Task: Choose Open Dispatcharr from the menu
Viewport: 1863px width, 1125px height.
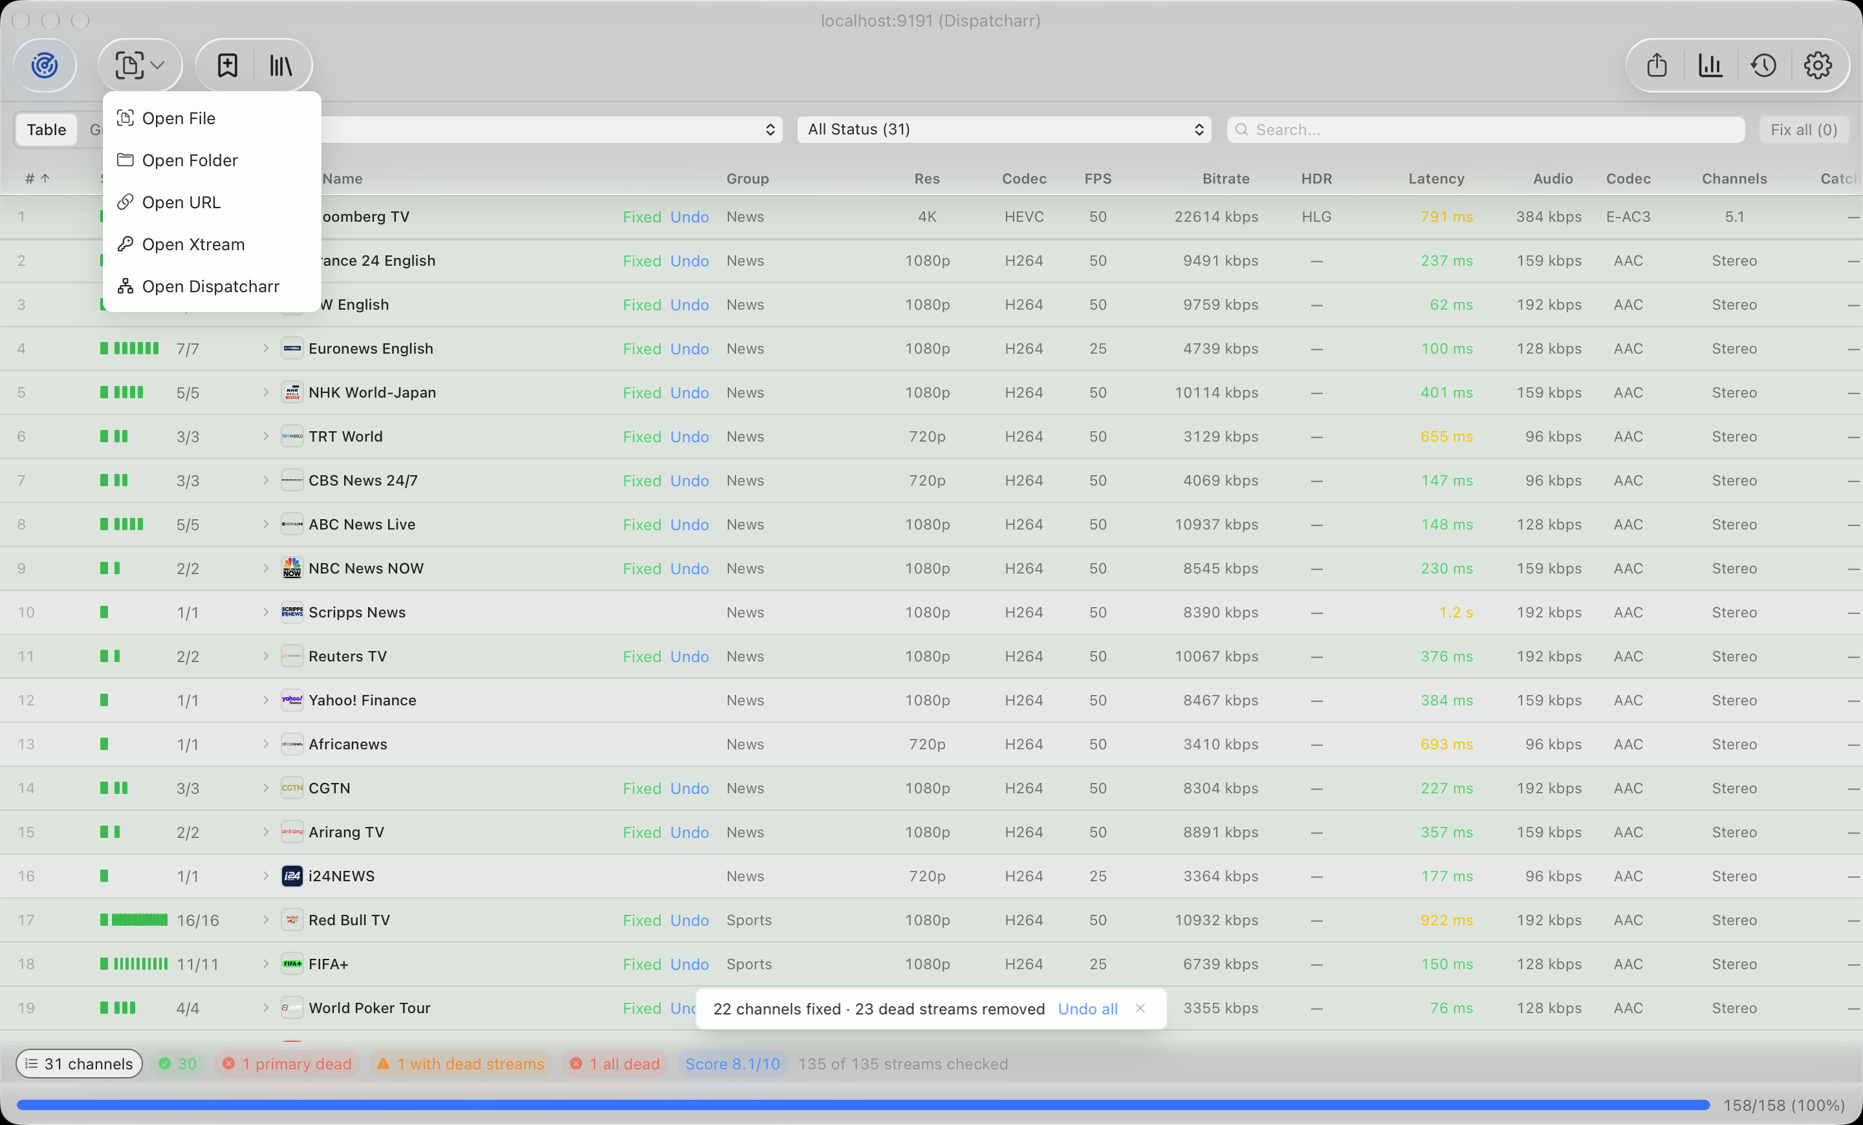Action: pyautogui.click(x=212, y=286)
